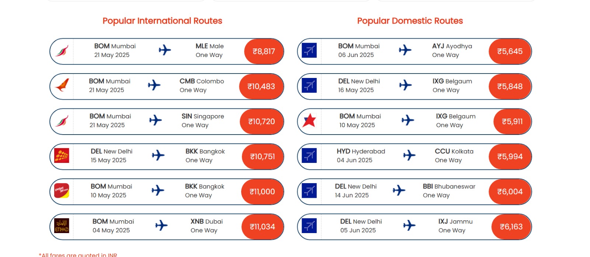Click Air India logo on Mumbai-Colombo route

[62, 86]
